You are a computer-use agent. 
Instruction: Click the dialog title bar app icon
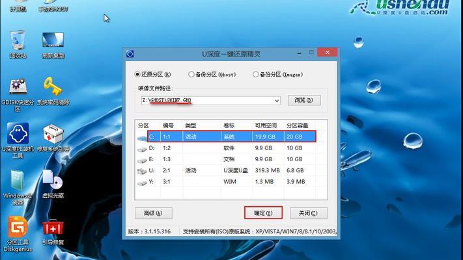tap(130, 54)
